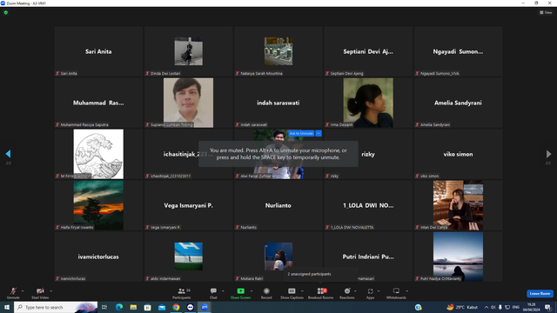
Task: Click the 2 unassigned participants tooltip
Action: click(x=319, y=274)
